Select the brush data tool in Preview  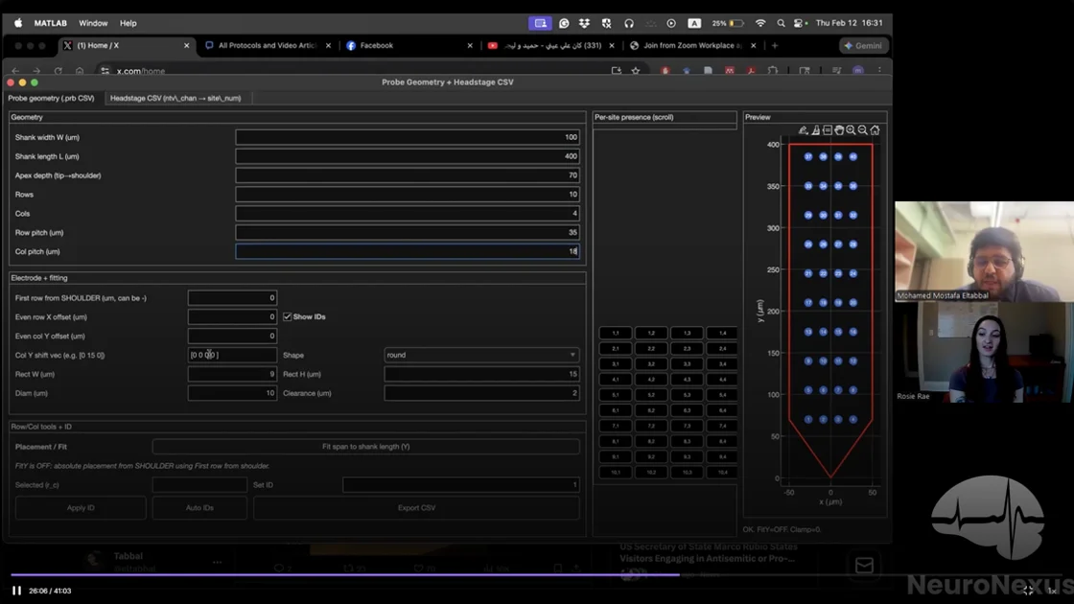click(815, 130)
